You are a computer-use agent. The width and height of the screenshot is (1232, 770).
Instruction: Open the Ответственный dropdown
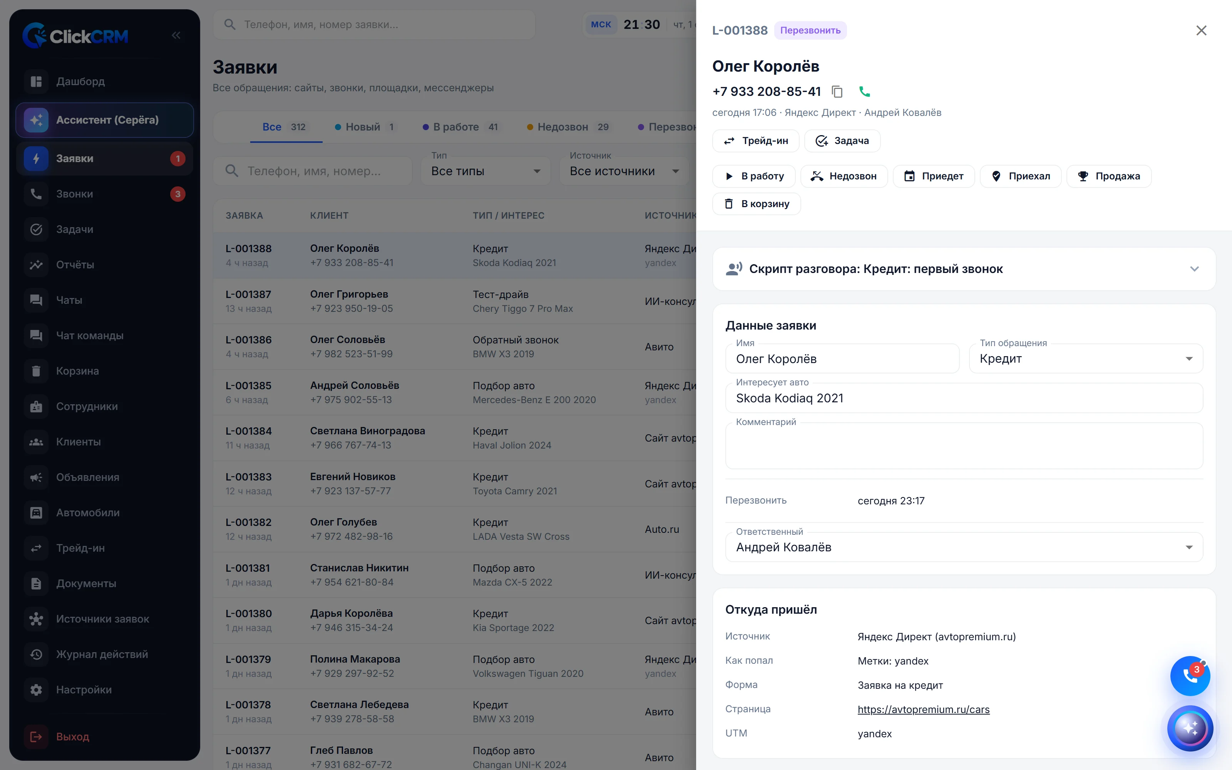(x=964, y=547)
